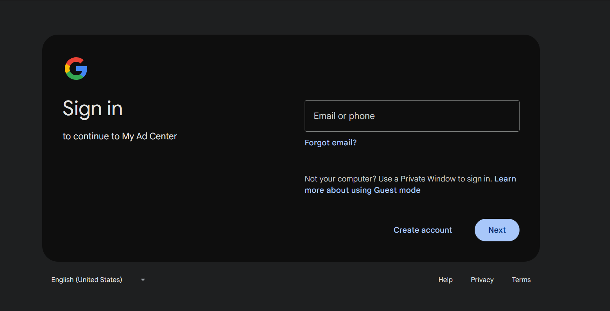This screenshot has width=610, height=311.
Task: Click the Next button
Action: 497,230
